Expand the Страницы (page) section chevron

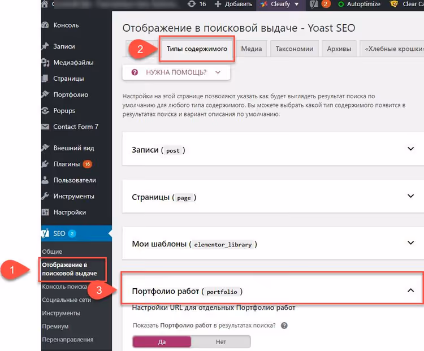click(x=411, y=196)
